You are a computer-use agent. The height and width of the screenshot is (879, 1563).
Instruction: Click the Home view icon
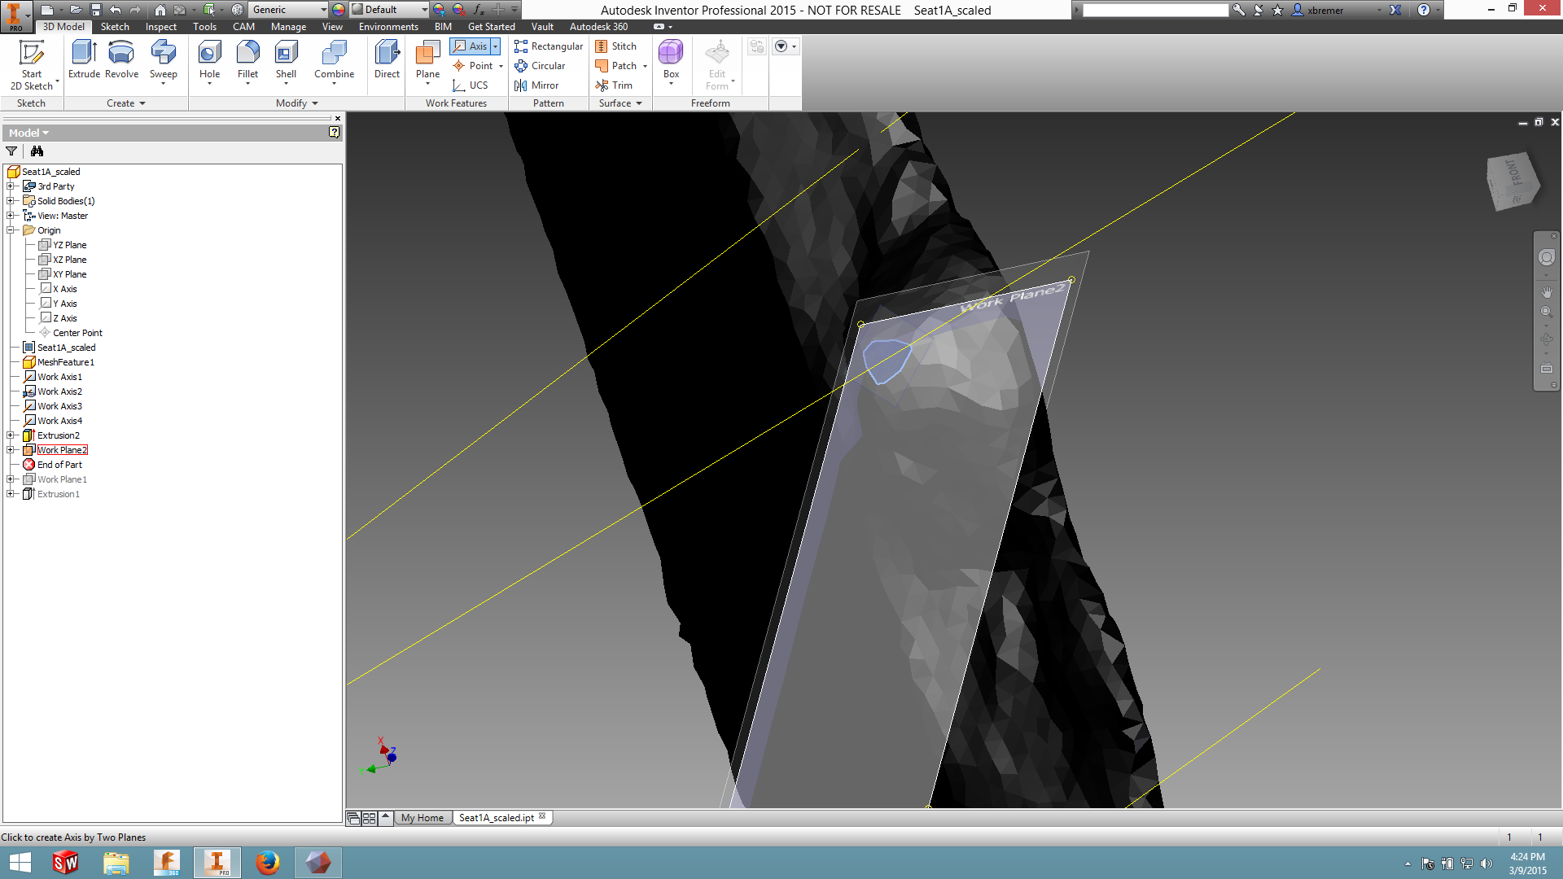[160, 10]
